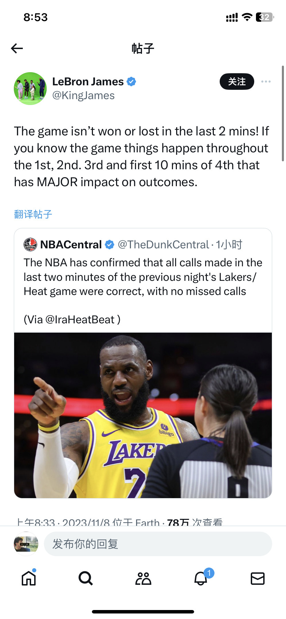Select the Search magnifier icon
This screenshot has height=619, width=286.
tap(85, 578)
